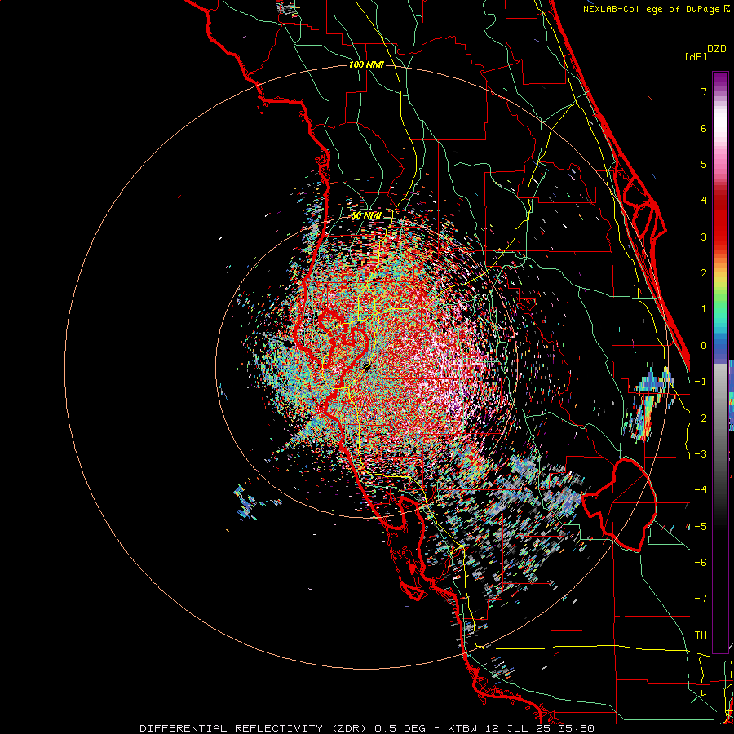Click the 2 value on color scale
The image size is (734, 734).
pos(704,273)
